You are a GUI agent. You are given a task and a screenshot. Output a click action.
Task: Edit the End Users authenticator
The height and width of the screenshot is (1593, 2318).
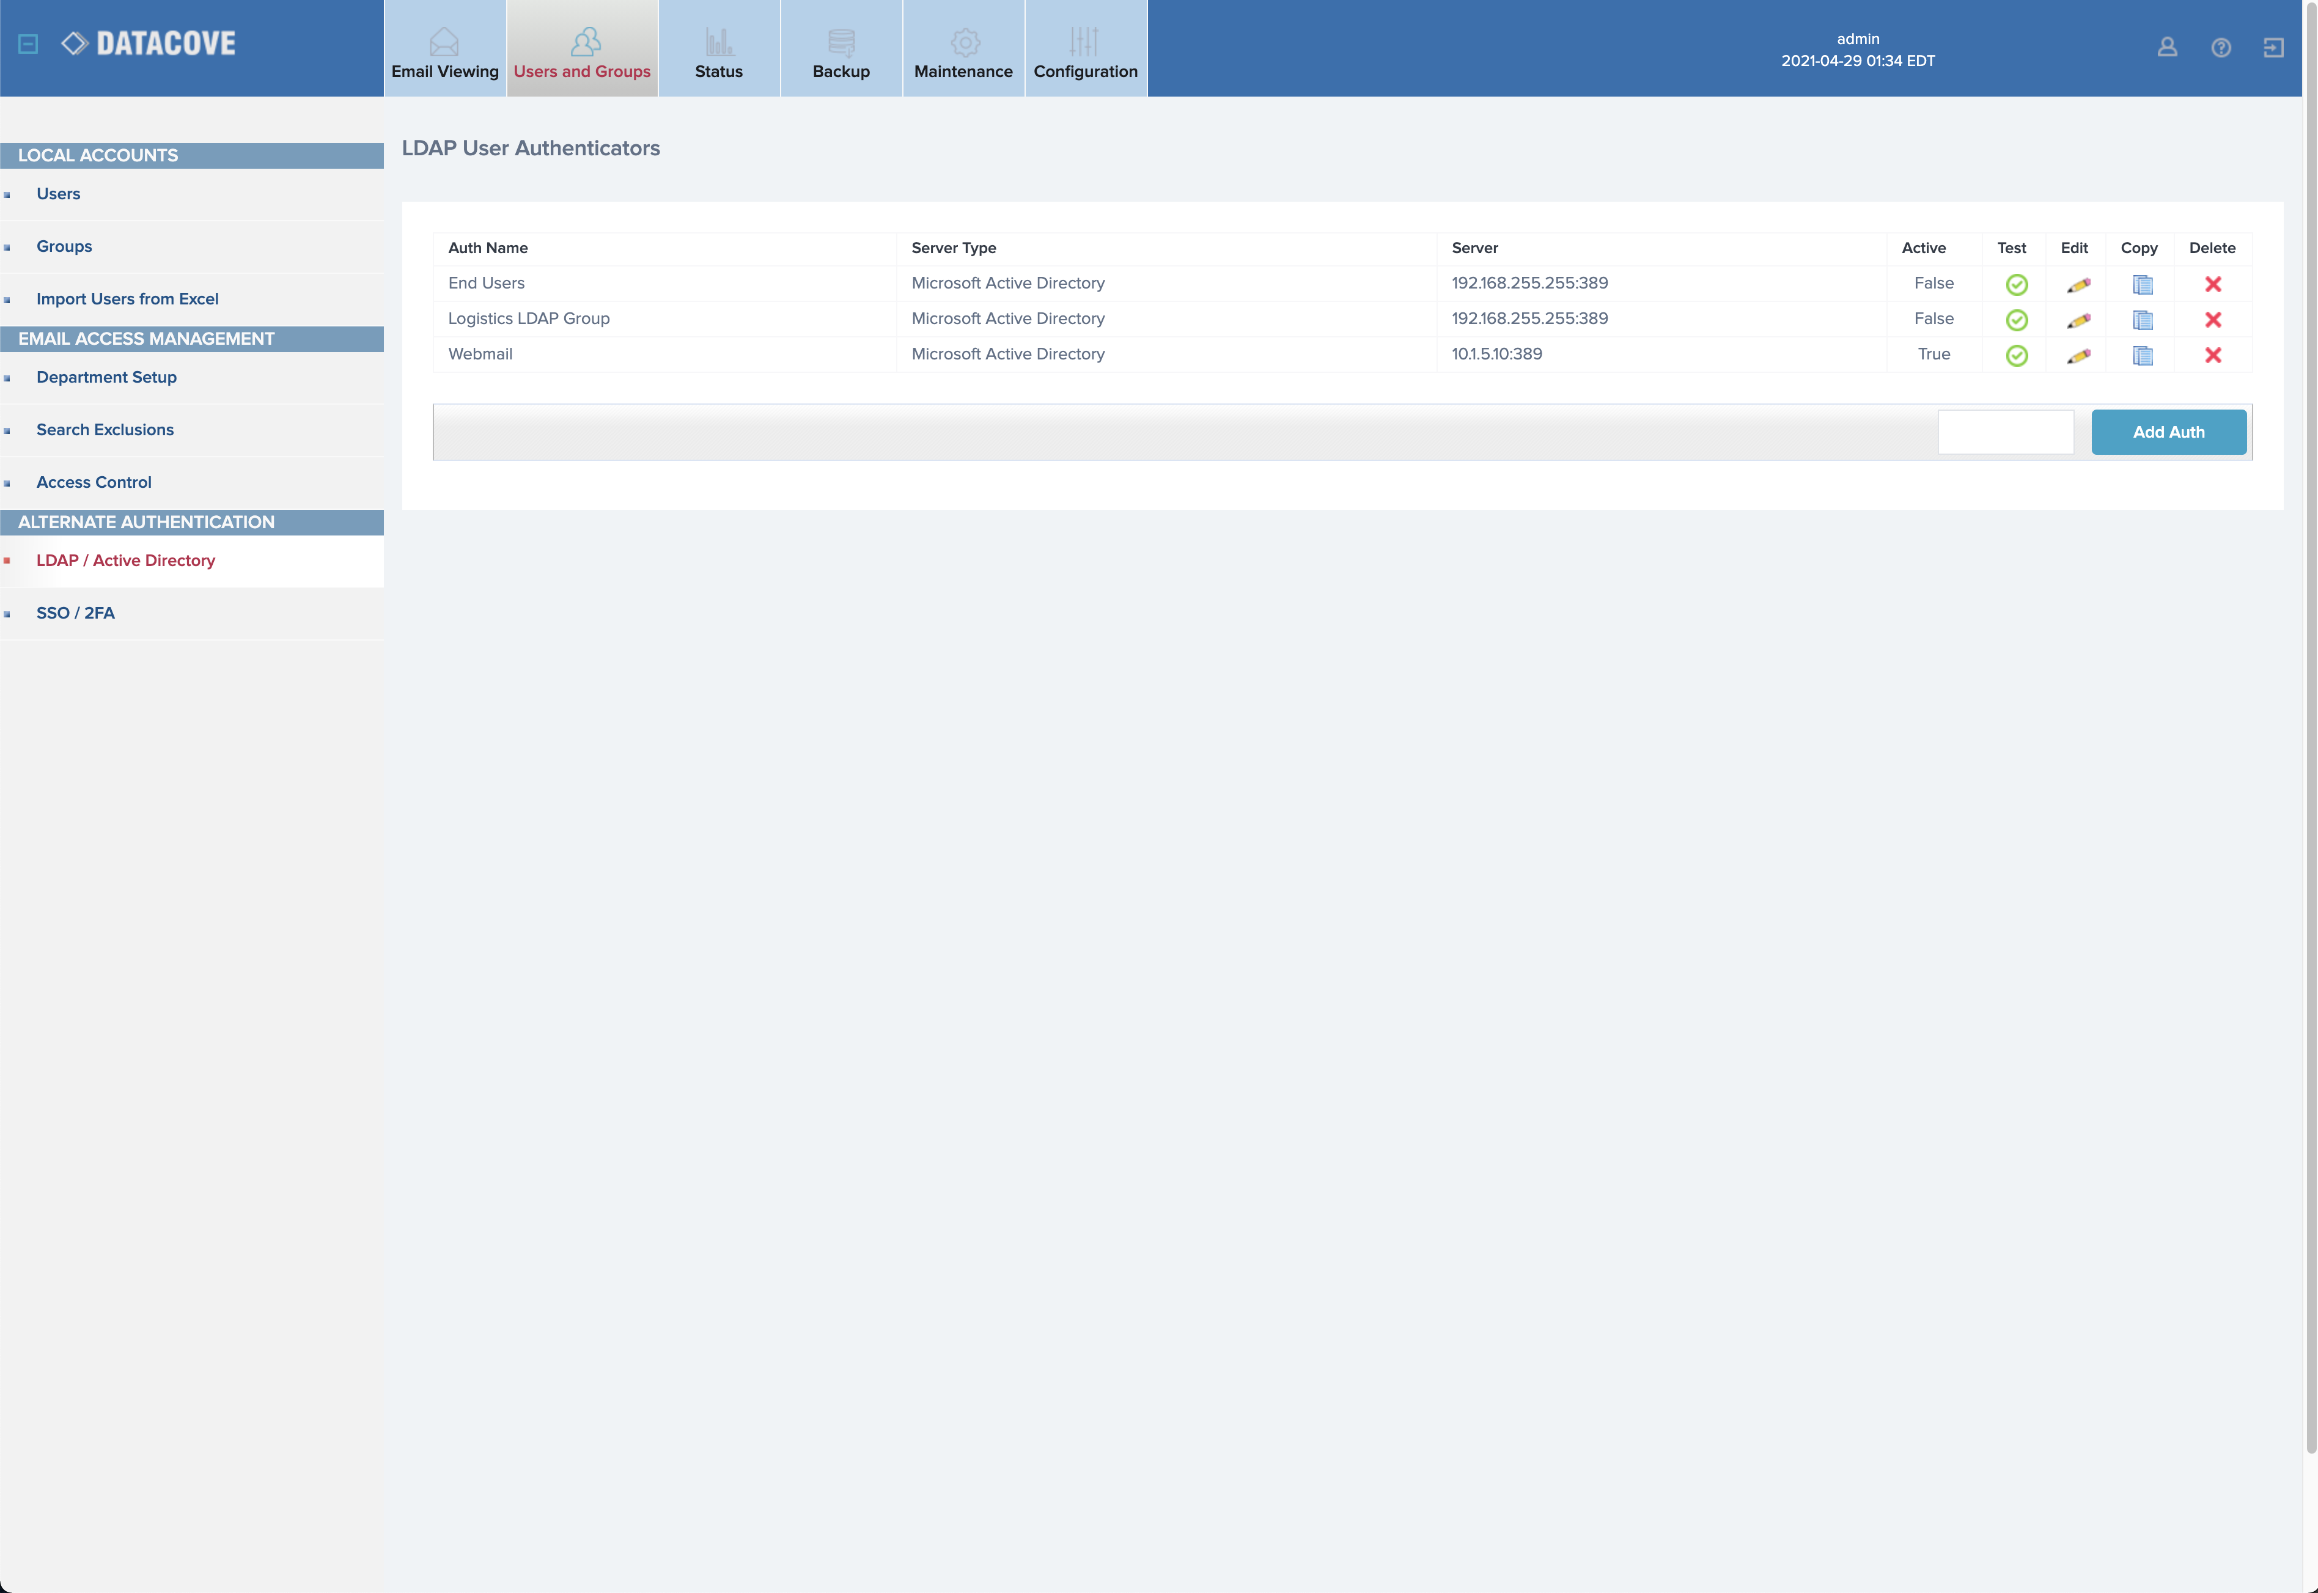pos(2078,285)
